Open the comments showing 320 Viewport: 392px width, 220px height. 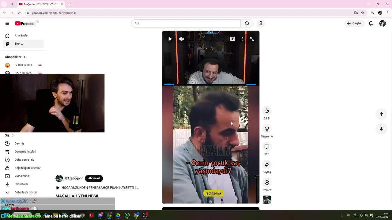pos(267,147)
